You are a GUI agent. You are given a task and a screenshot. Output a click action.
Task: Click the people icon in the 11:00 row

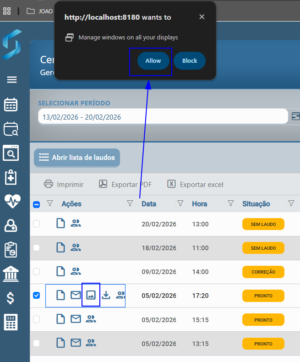pos(76,247)
